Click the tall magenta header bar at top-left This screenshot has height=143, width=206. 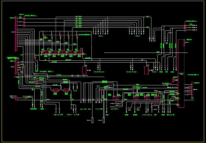point(16,34)
